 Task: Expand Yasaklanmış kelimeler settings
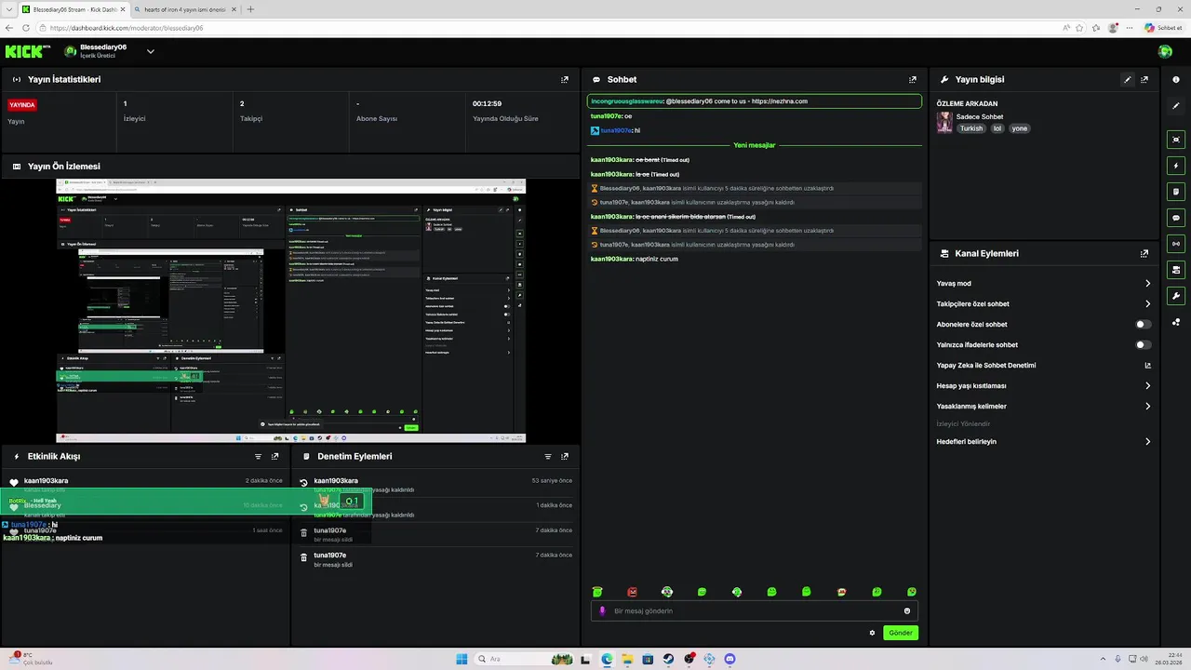click(1147, 407)
